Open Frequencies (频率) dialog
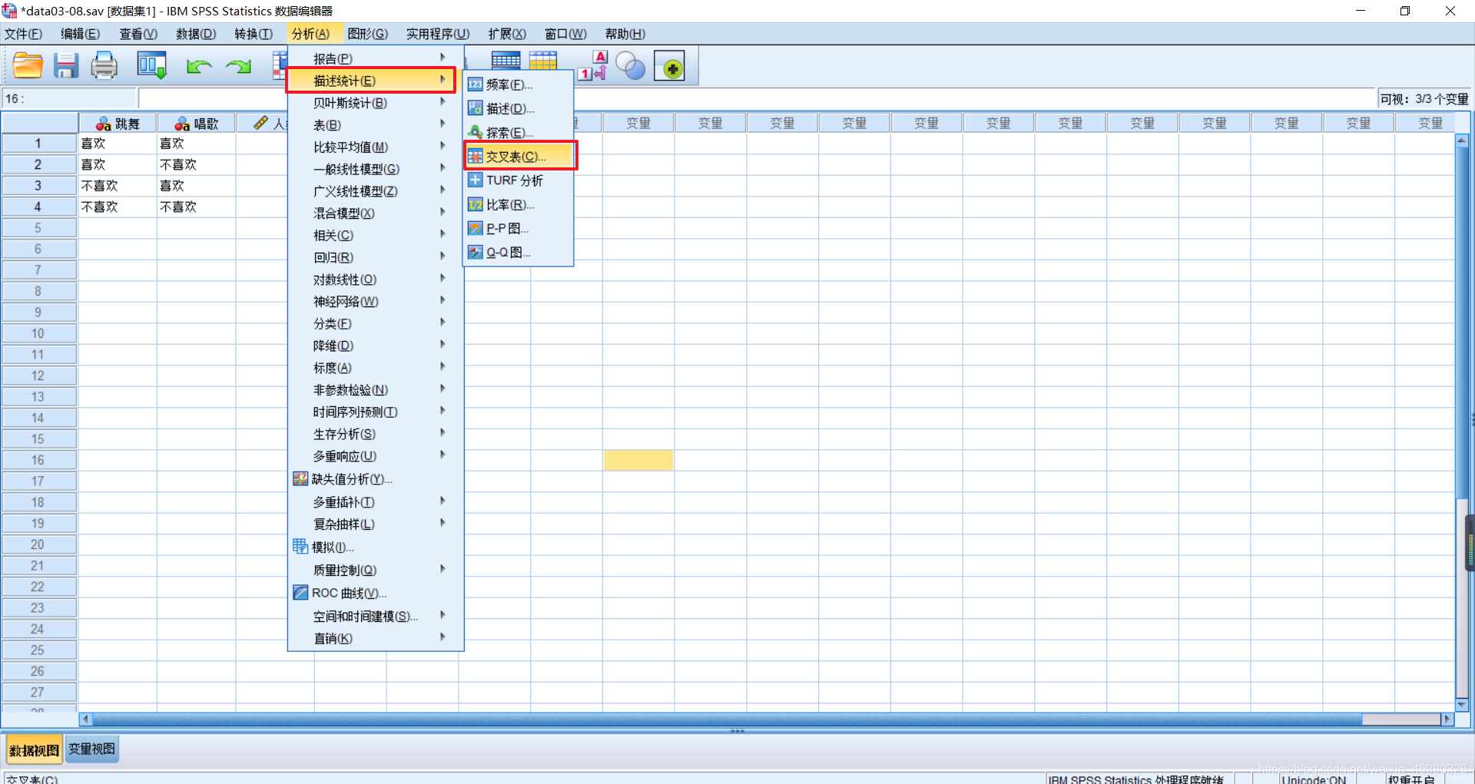This screenshot has height=784, width=1475. coord(519,84)
